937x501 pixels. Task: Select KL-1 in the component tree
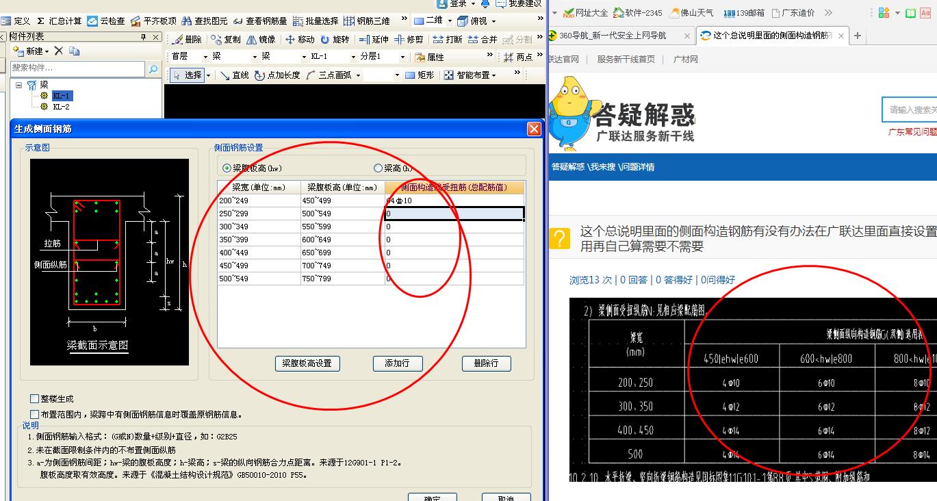(61, 96)
